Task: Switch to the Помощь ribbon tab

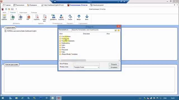Action: [34, 12]
